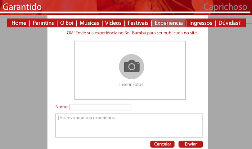Focus the experience description text area

tap(129, 125)
